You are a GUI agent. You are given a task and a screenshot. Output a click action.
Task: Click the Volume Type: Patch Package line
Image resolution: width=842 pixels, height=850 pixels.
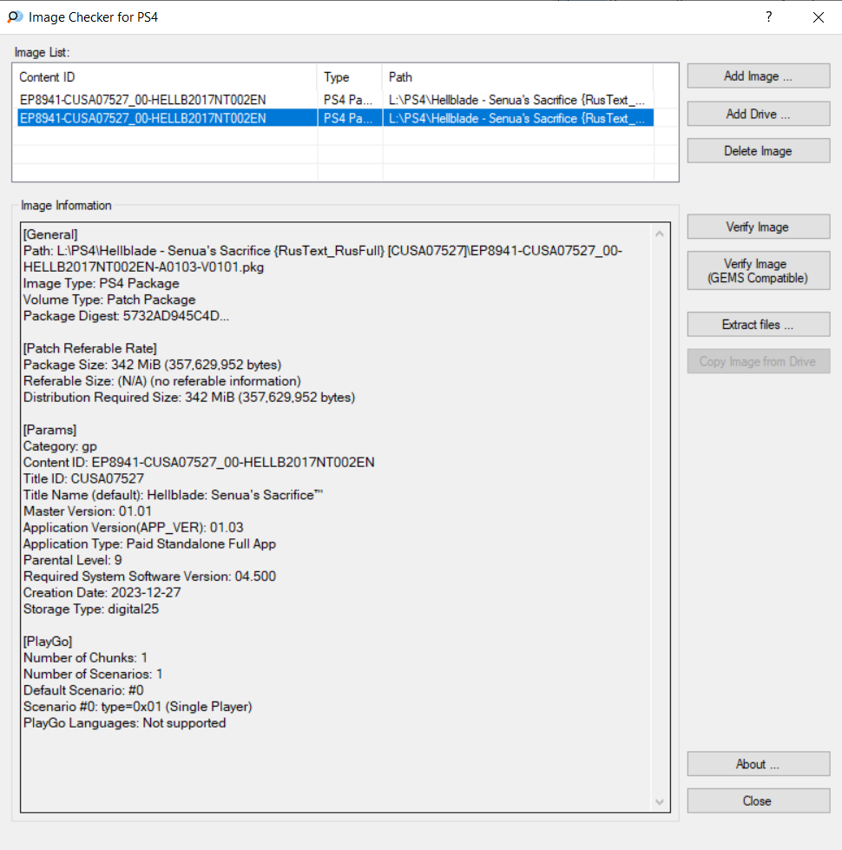point(109,300)
